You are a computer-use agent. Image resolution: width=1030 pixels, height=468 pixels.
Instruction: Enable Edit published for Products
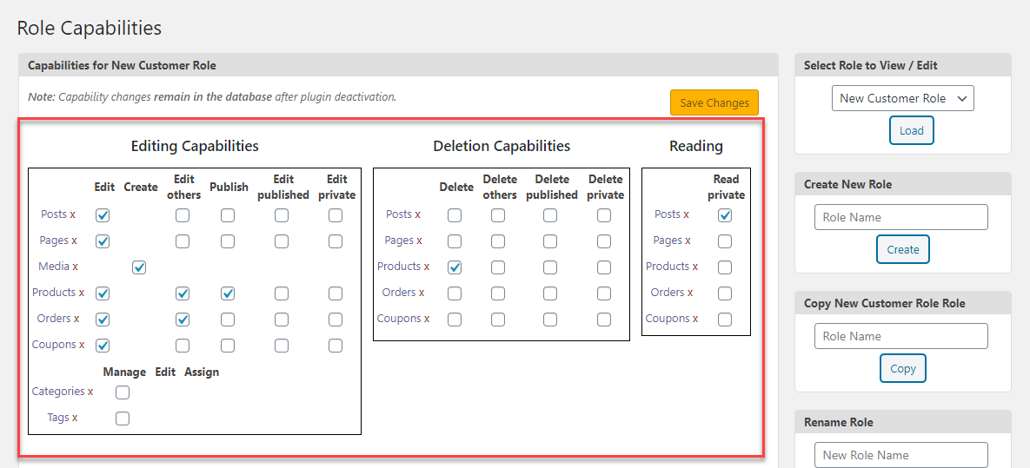point(282,293)
